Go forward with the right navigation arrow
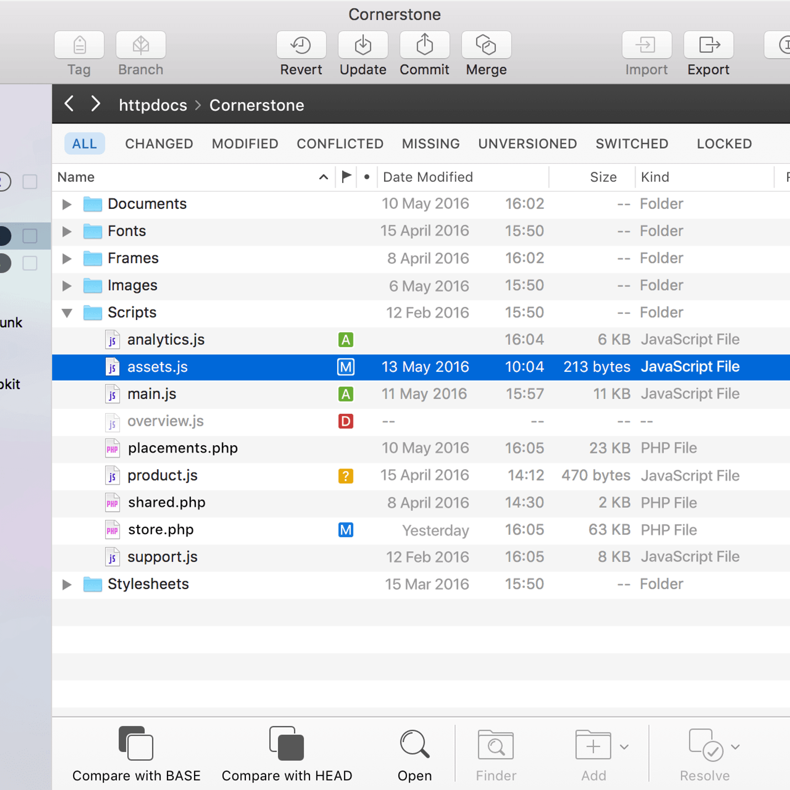This screenshot has height=790, width=790. point(96,104)
